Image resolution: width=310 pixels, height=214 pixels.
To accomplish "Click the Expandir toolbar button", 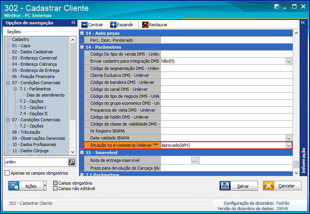I will click(122, 25).
